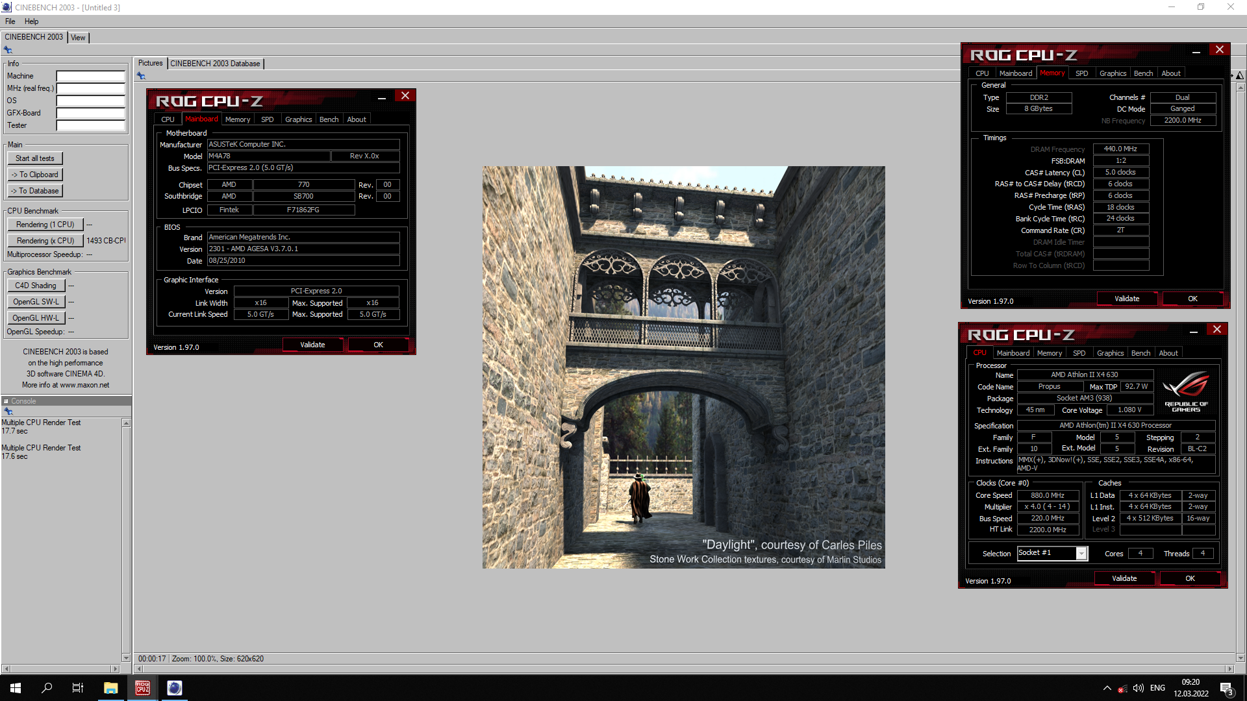
Task: Click To Clipboard button
Action: click(35, 175)
